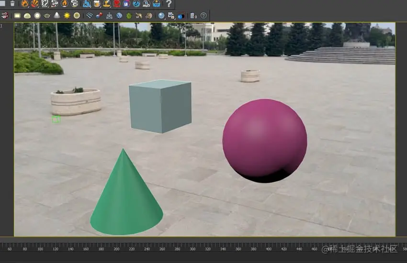The image size is (407, 263).
Task: Open the blue sphere flyout icon
Action: point(161,16)
